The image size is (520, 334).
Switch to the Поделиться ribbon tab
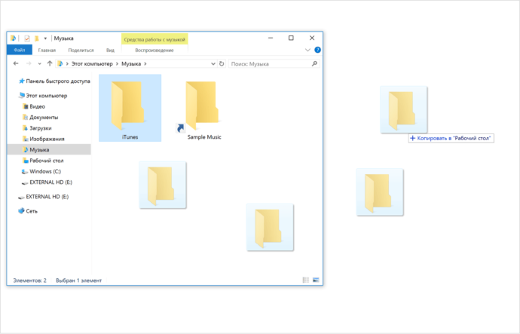click(x=81, y=50)
